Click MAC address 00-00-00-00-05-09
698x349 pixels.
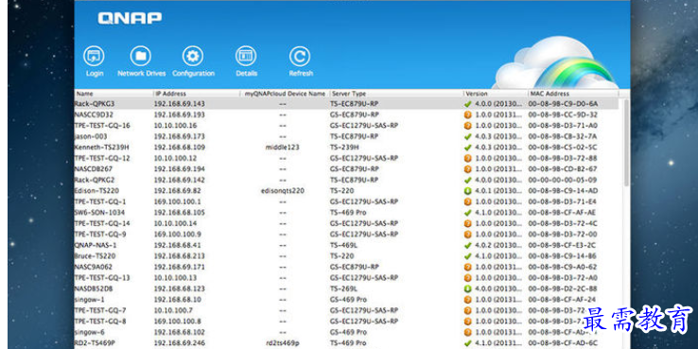pyautogui.click(x=563, y=181)
